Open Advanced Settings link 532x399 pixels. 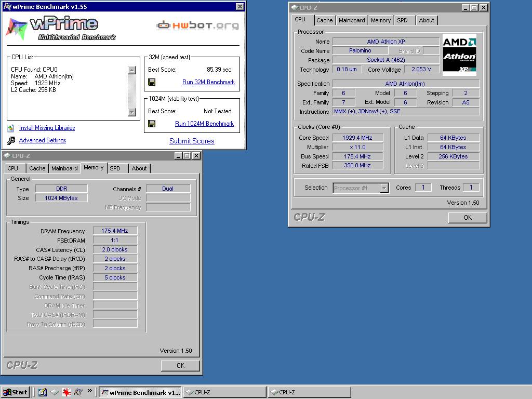pos(43,140)
